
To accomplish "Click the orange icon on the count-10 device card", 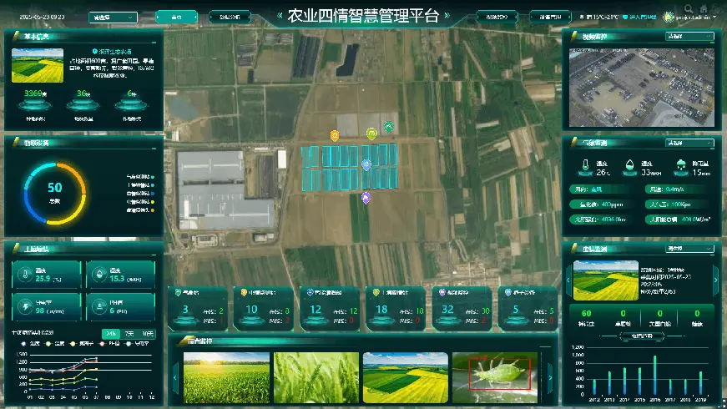I will click(x=244, y=292).
